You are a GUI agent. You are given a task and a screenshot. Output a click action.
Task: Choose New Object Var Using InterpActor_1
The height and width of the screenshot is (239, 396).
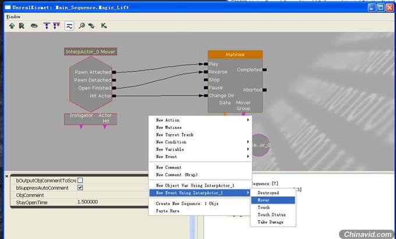pos(200,185)
